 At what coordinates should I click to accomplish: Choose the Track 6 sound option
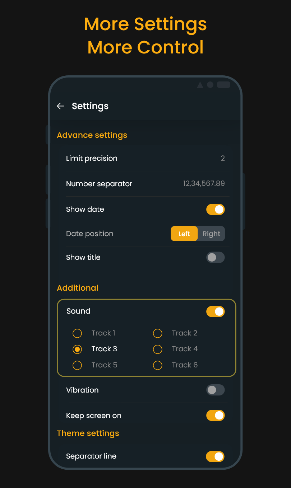pyautogui.click(x=157, y=365)
